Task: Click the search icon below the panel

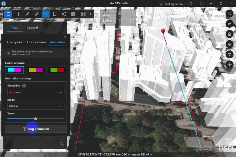Action: [x=62, y=144]
